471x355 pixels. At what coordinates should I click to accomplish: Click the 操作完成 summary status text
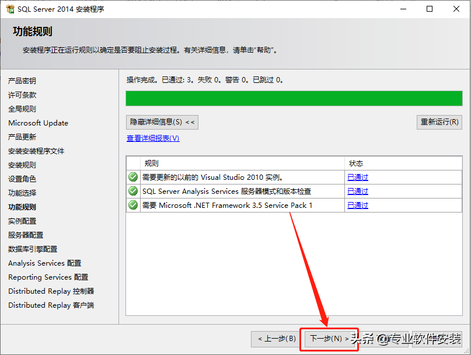click(205, 80)
